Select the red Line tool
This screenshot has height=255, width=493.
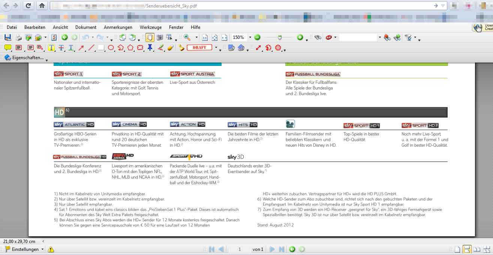pos(91,48)
